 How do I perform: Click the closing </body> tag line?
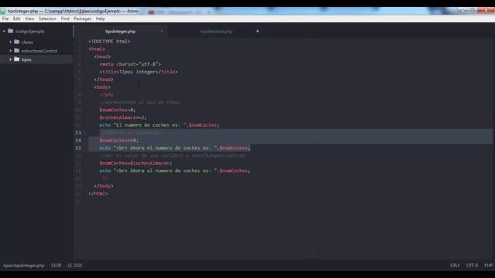pos(104,186)
